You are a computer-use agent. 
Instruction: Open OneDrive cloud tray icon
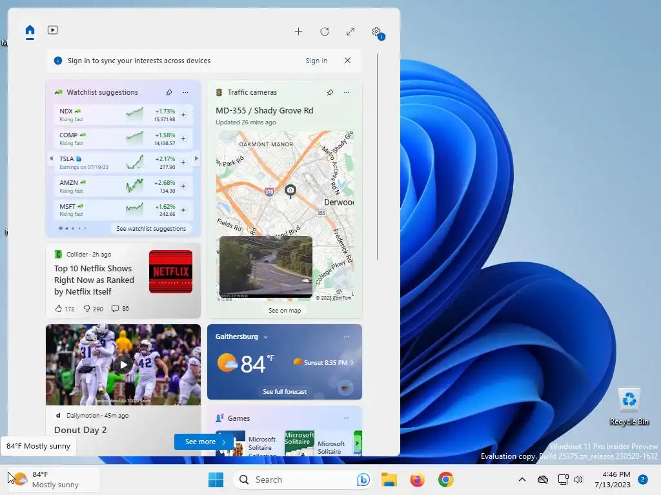tap(543, 480)
